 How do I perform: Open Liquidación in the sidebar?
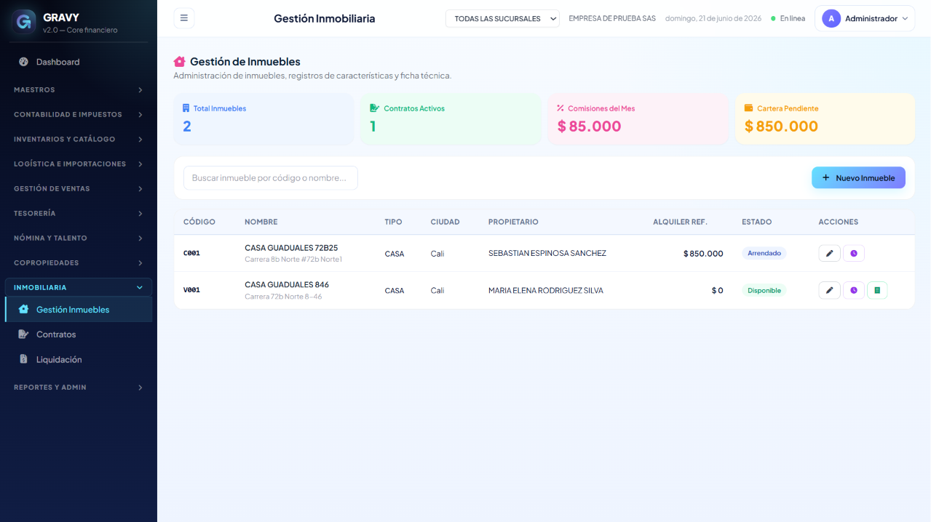click(x=79, y=359)
